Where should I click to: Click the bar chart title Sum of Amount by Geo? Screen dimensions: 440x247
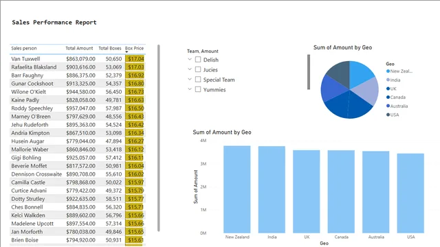[222, 132]
